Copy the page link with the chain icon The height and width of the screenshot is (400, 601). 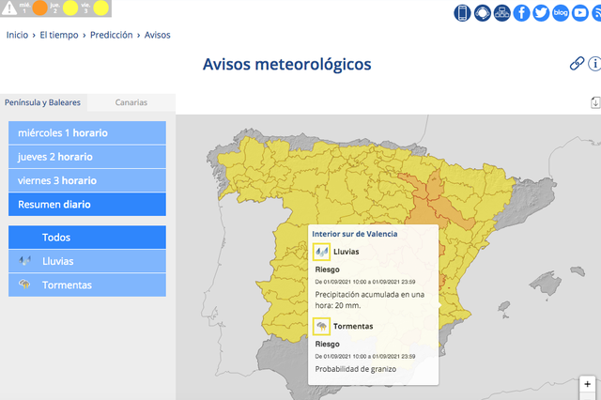pyautogui.click(x=577, y=64)
